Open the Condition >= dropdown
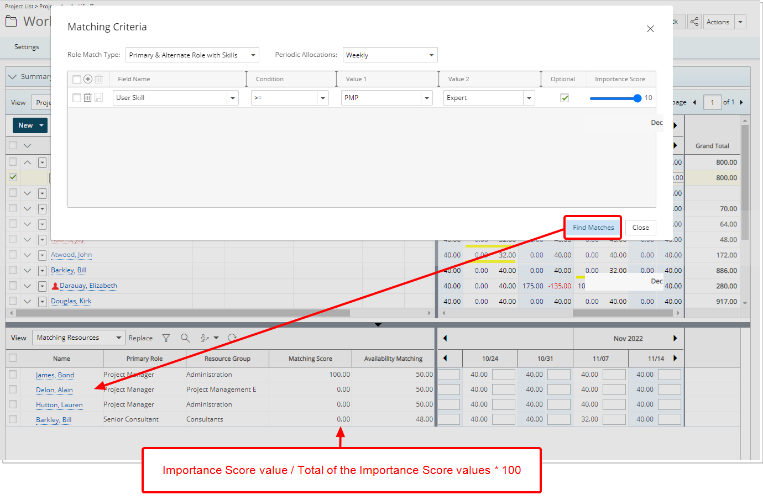 click(323, 98)
